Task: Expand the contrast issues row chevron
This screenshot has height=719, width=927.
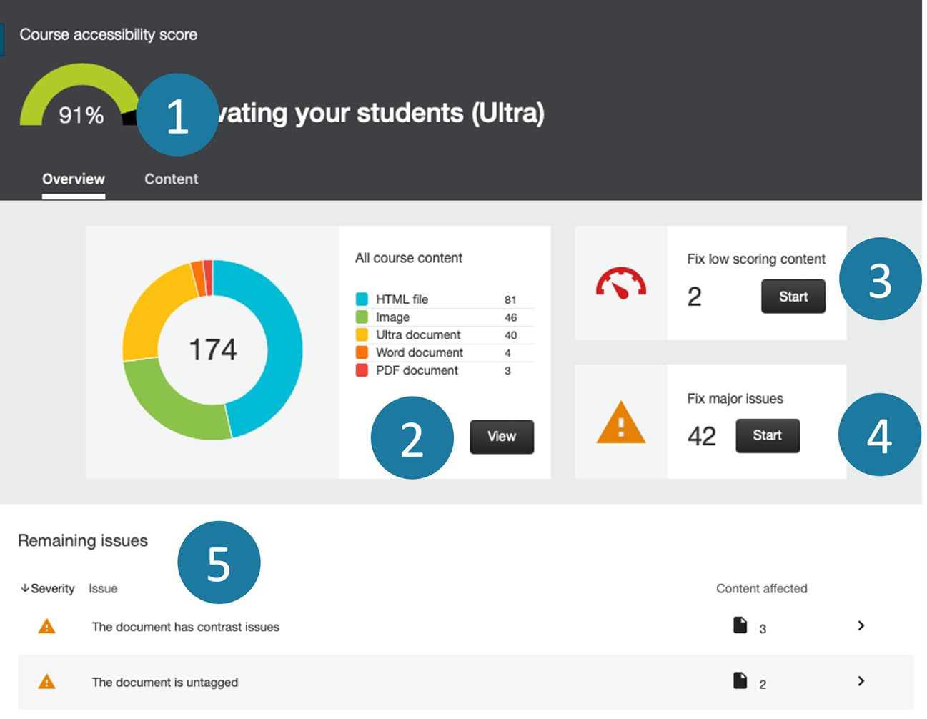Action: (x=861, y=626)
